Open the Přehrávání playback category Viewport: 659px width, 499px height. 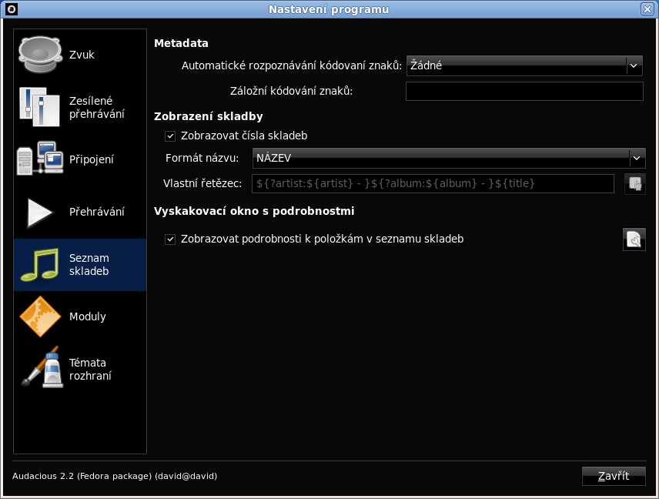pos(80,212)
